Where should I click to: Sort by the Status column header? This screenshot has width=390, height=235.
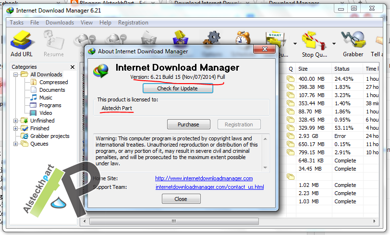347,69
